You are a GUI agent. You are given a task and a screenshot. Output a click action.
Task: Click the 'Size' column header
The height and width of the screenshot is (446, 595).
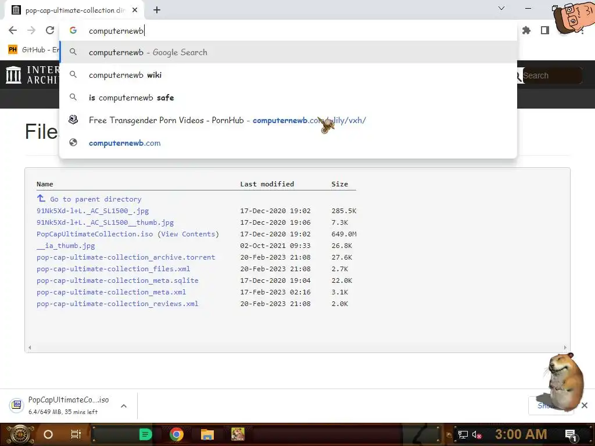tap(339, 184)
